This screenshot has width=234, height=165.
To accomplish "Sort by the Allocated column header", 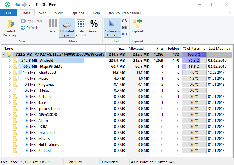I will 138,49.
